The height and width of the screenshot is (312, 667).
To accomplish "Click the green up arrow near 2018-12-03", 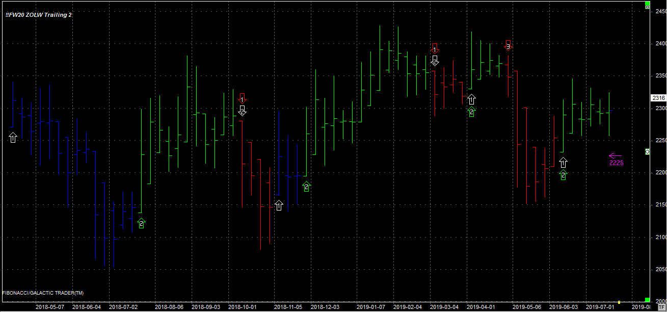I will 306,186.
